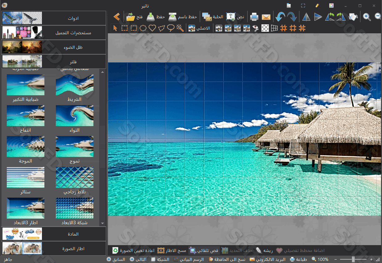Click the eye with wrench icon
This screenshot has height=263, width=382.
256,28
